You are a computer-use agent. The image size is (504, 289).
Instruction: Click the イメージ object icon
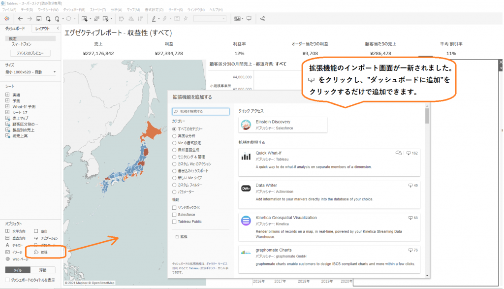tap(7, 252)
